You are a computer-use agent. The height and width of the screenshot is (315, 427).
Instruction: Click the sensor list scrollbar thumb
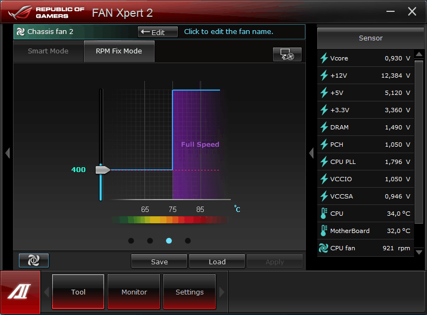(419, 142)
